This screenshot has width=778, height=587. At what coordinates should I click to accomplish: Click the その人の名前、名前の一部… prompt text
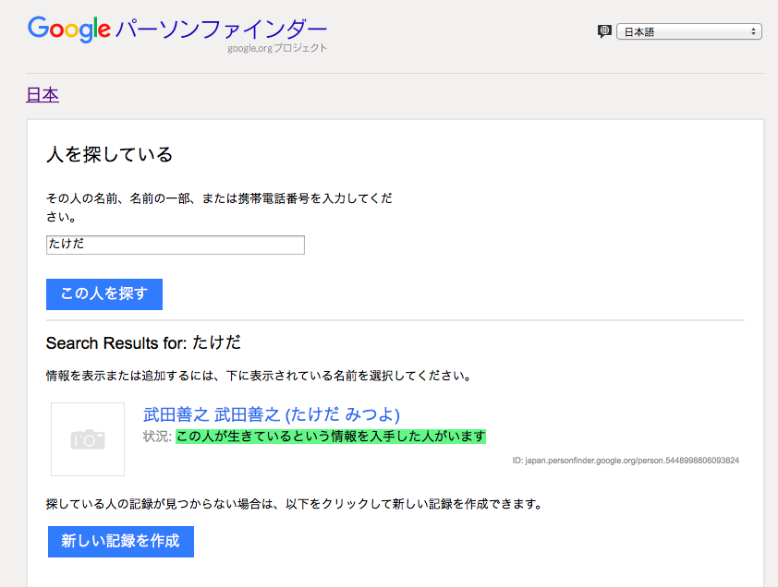coord(219,208)
